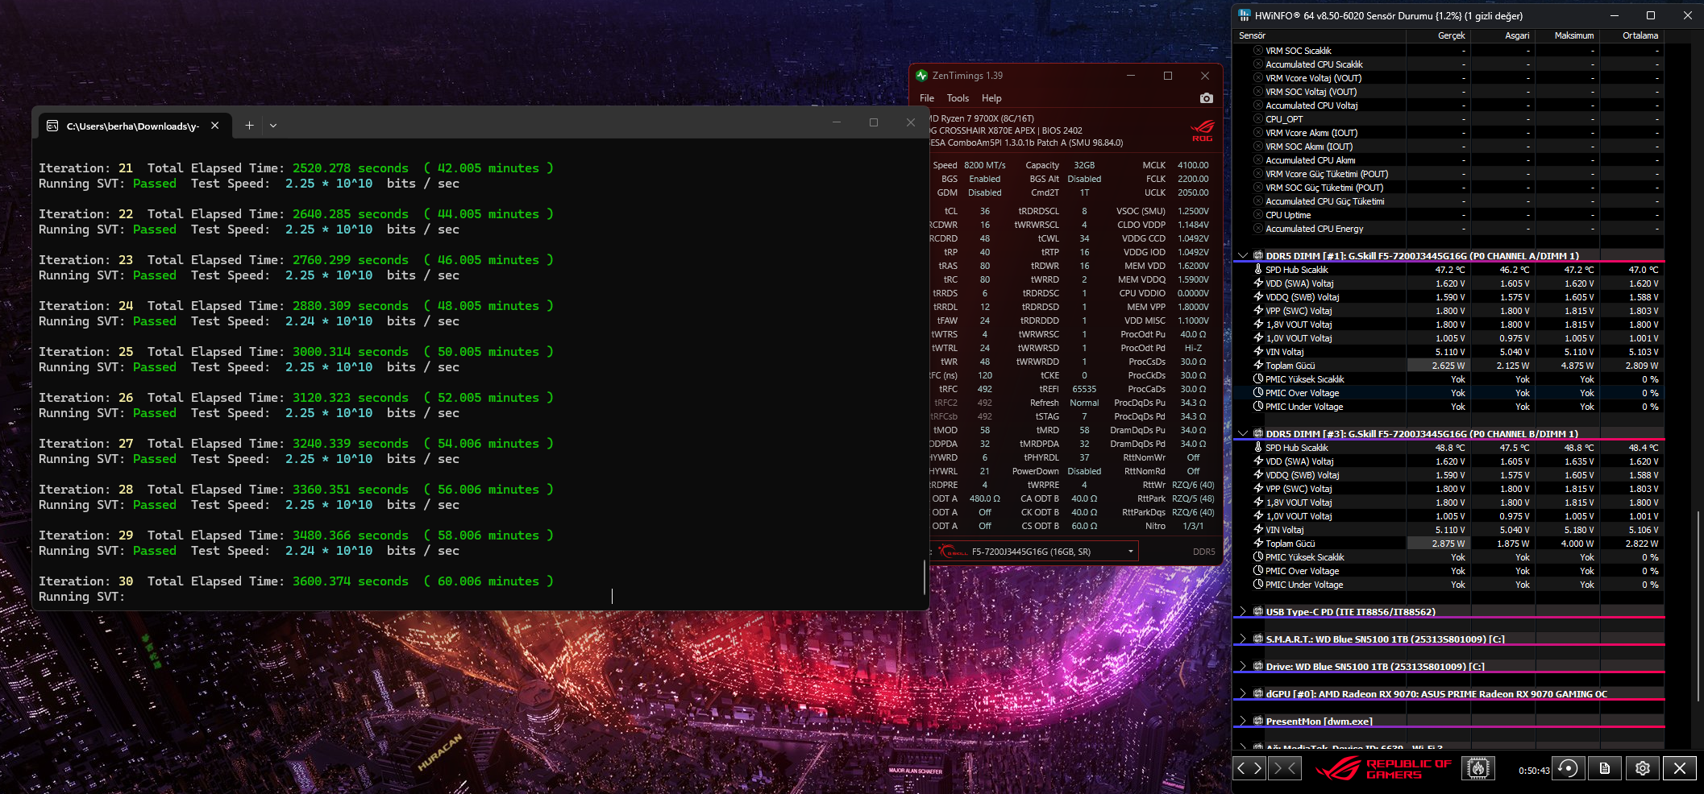Click the HWiNFO collapse columns arrows button
Image resolution: width=1704 pixels, height=794 pixels.
pos(1285,768)
